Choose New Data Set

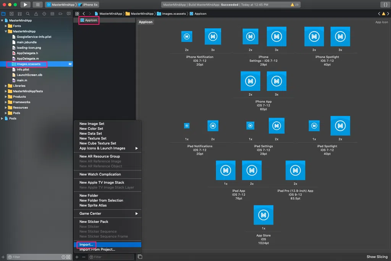point(108,134)
